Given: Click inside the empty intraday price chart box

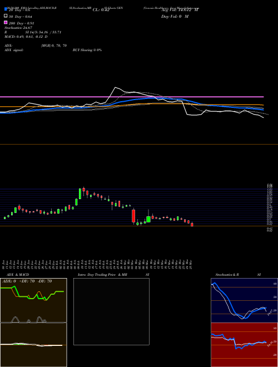Looking at the screenshot, I should click(111, 311).
